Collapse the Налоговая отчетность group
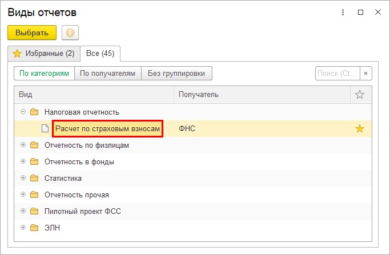This screenshot has width=390, height=255. tap(23, 112)
